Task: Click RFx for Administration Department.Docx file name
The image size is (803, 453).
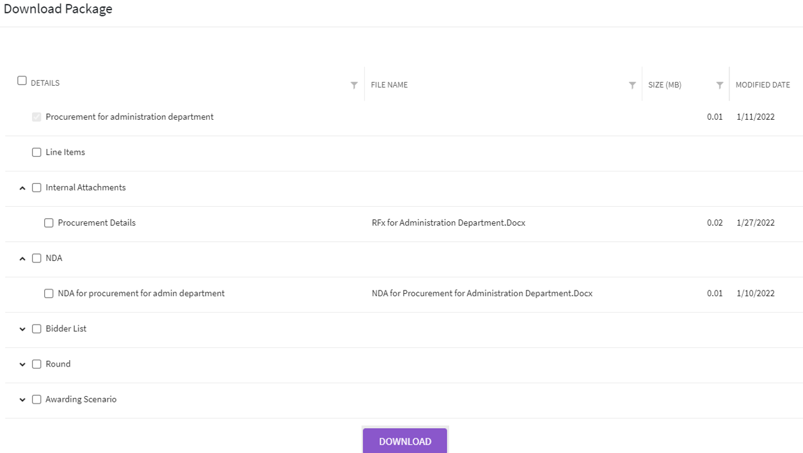Action: tap(448, 223)
